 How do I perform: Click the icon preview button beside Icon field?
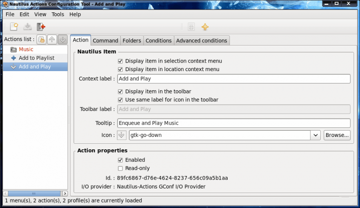(x=122, y=135)
